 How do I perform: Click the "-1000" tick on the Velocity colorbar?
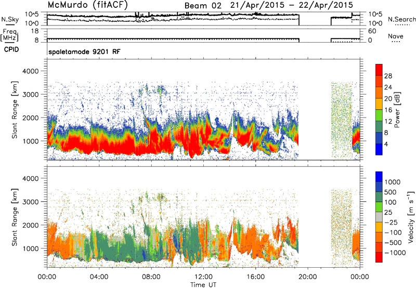click(x=395, y=253)
